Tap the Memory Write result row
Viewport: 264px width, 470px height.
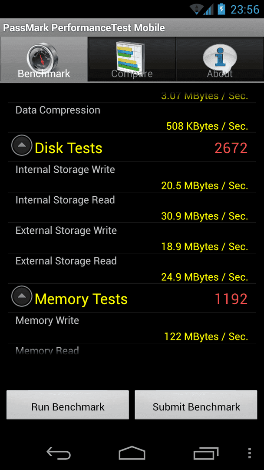click(x=132, y=328)
